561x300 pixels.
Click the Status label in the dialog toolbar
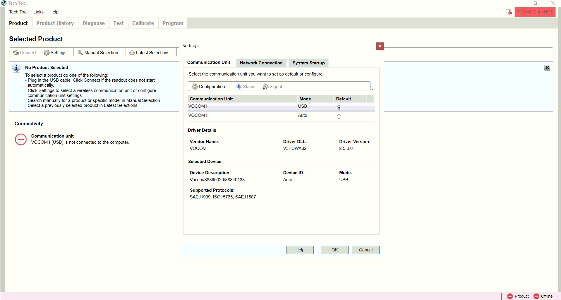click(249, 87)
